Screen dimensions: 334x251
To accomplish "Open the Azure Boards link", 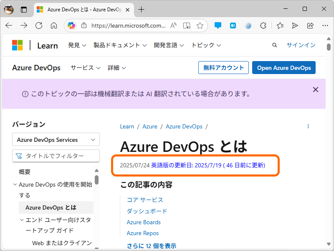I will coord(144,222).
